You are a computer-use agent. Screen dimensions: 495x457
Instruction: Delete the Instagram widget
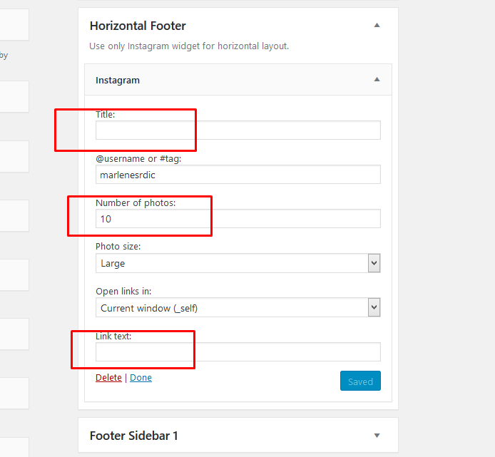[108, 378]
